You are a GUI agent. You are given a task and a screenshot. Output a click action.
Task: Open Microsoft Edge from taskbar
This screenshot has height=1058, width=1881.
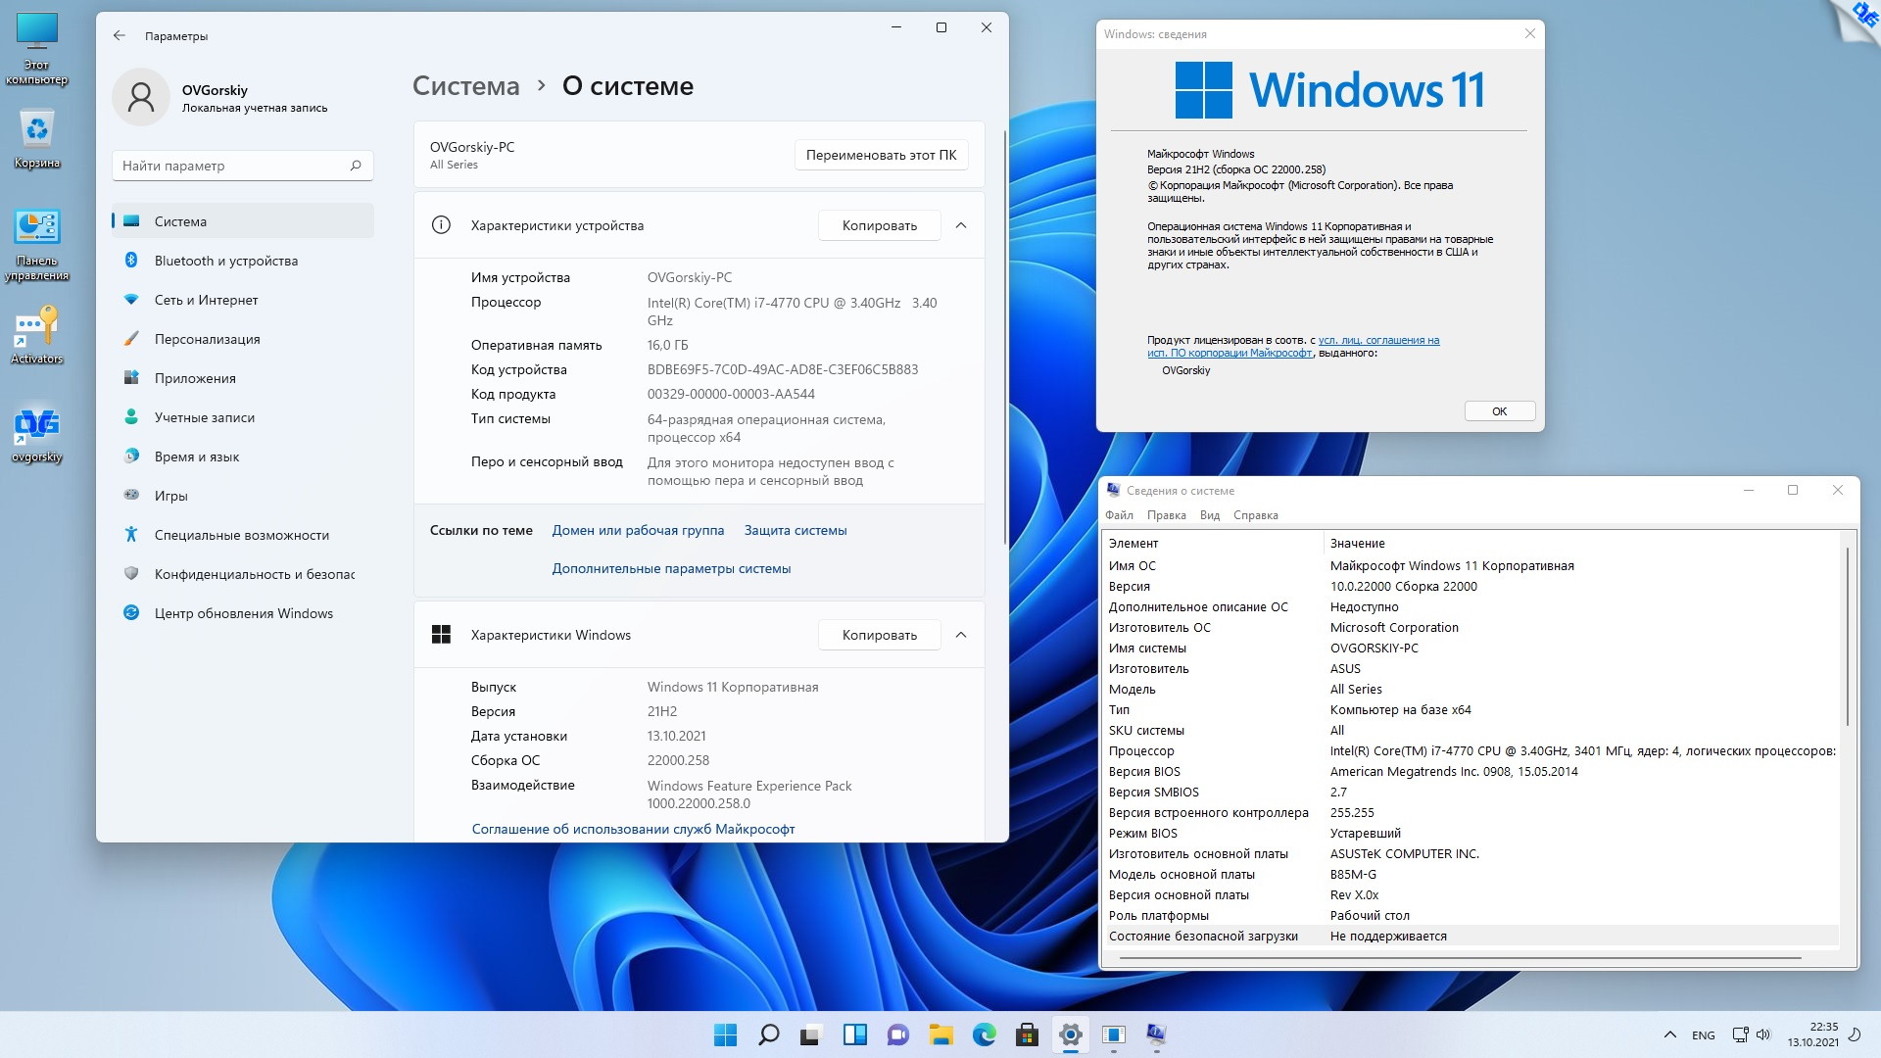tap(984, 1034)
